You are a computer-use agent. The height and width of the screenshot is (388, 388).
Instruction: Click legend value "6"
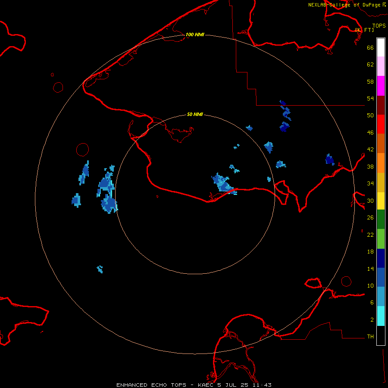(x=372, y=303)
